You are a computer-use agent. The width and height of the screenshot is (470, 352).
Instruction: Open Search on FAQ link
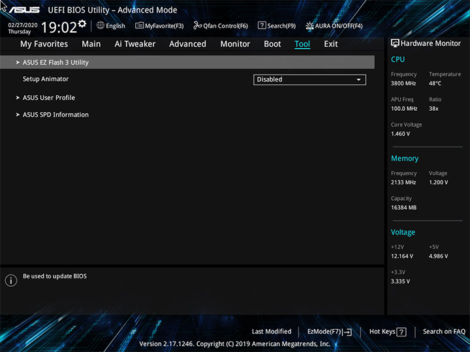445,331
